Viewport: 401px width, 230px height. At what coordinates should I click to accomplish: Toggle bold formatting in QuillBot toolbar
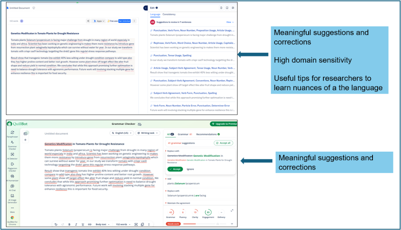pyautogui.click(x=69, y=224)
